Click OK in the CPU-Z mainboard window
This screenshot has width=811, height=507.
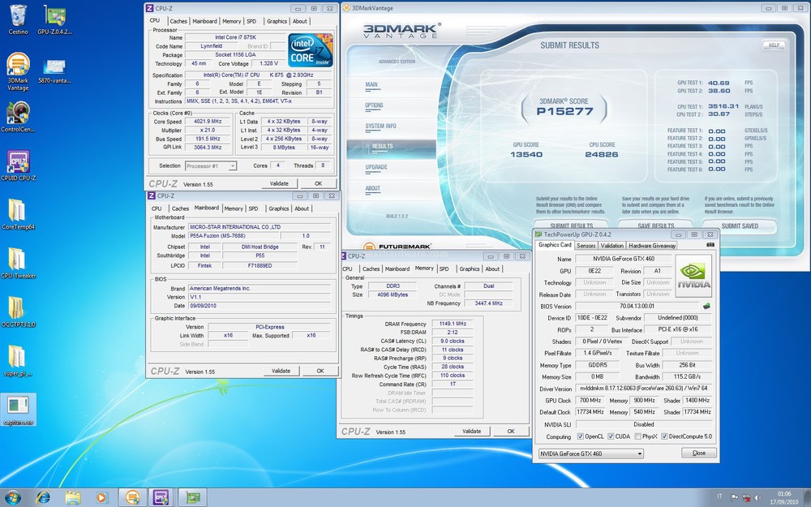(320, 371)
